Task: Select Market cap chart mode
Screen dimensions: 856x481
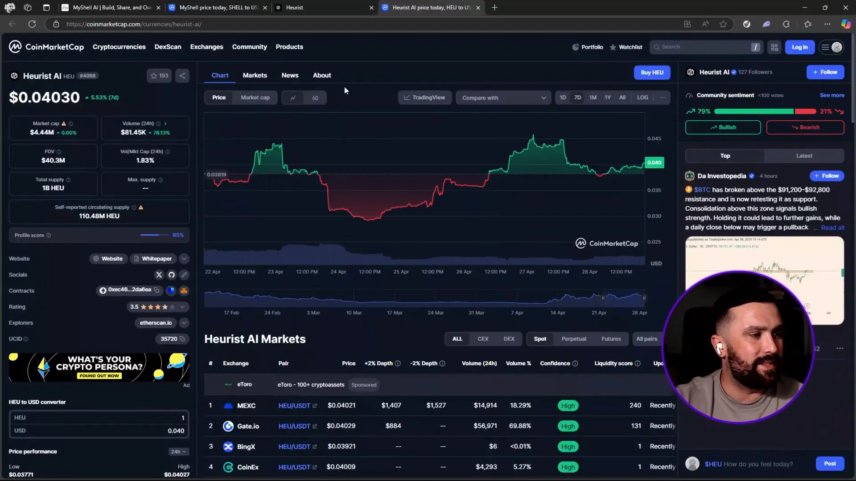Action: coord(255,98)
